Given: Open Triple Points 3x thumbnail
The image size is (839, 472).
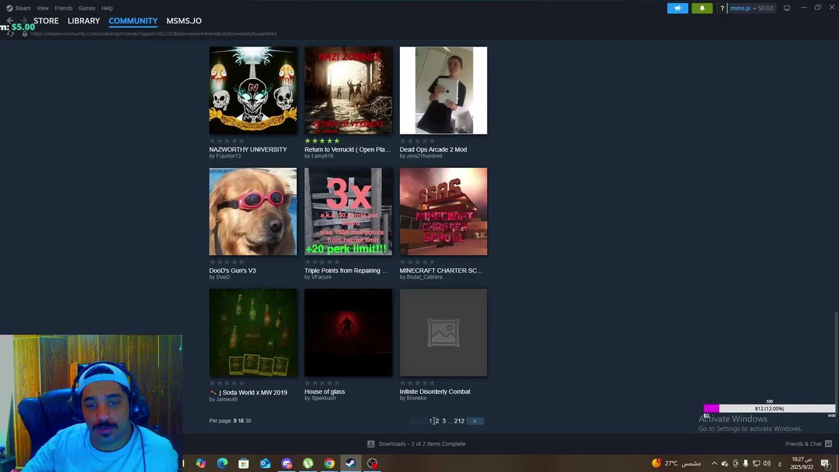Looking at the screenshot, I should coord(348,212).
